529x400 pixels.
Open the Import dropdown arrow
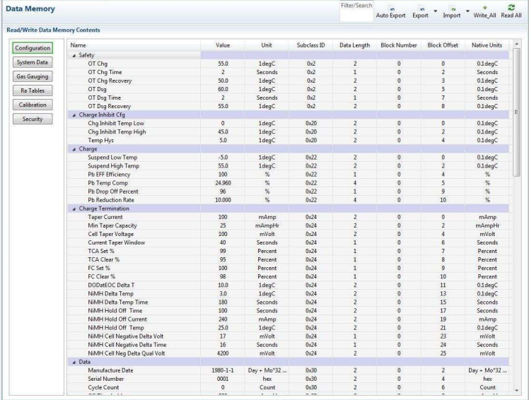[467, 11]
